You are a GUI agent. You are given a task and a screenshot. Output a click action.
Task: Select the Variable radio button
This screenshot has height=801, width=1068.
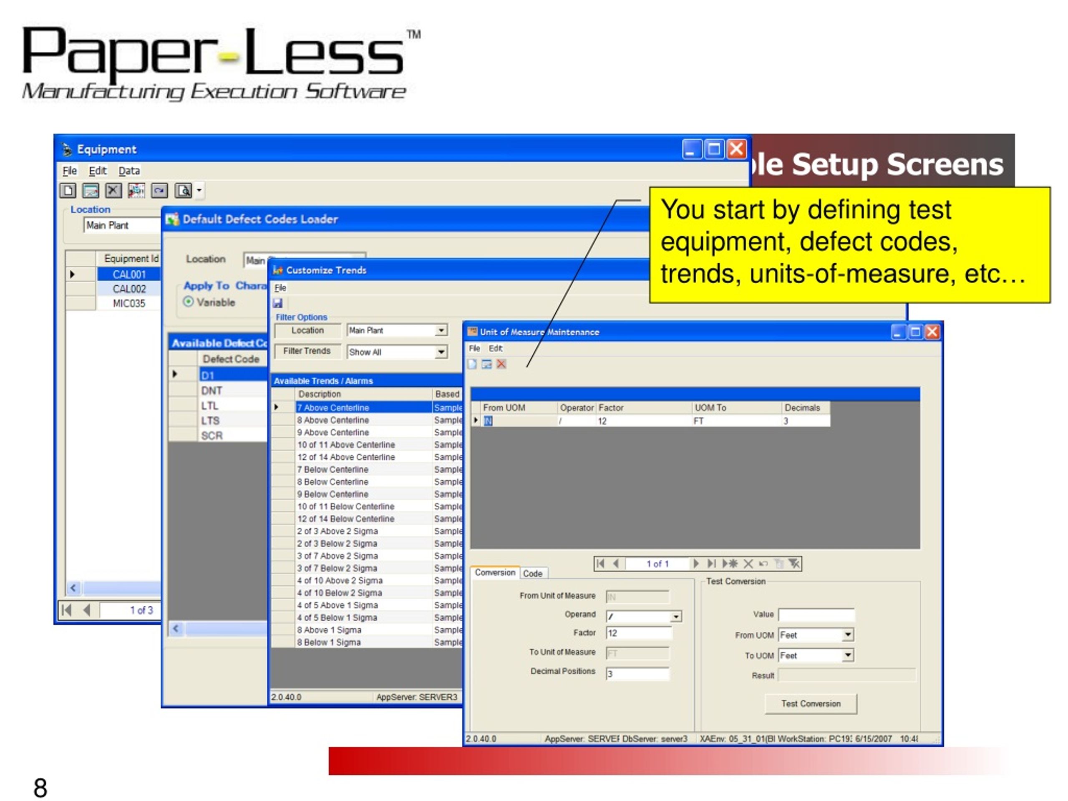coord(188,302)
